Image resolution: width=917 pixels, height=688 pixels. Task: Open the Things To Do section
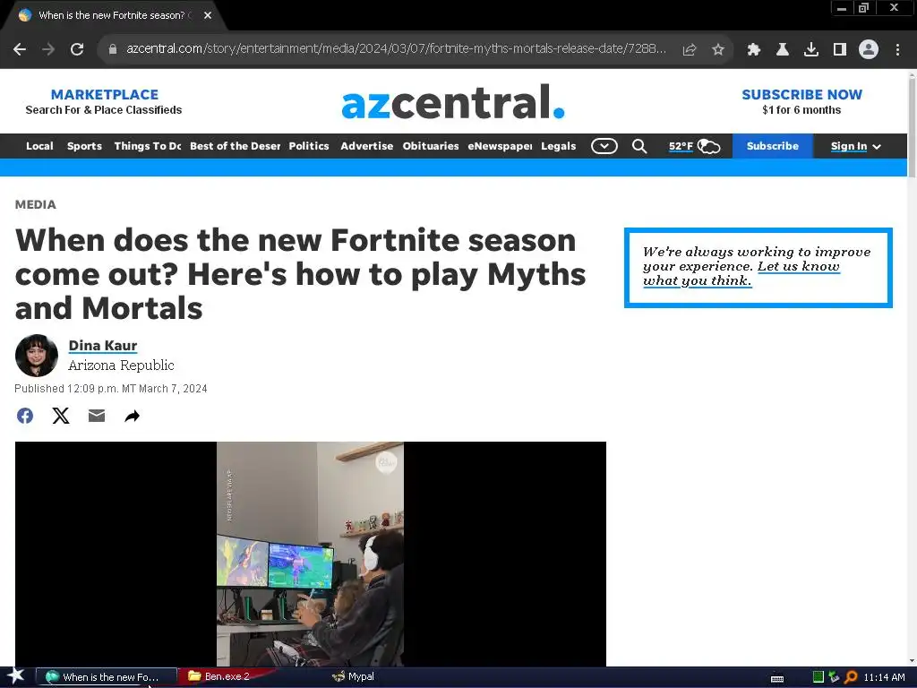pos(148,146)
